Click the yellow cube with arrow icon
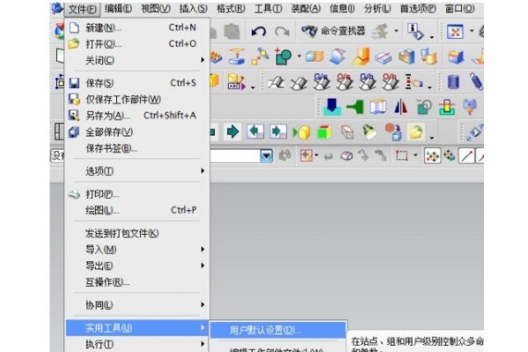 click(302, 132)
